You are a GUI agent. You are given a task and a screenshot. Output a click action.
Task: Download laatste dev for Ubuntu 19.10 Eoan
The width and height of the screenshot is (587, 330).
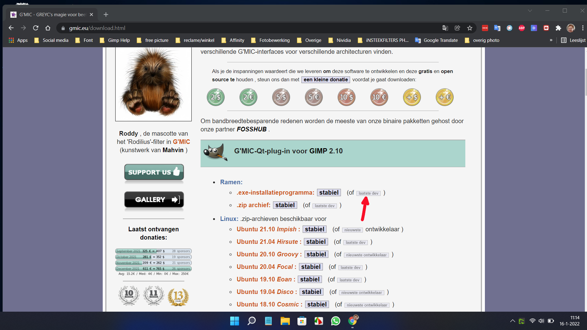pyautogui.click(x=349, y=280)
